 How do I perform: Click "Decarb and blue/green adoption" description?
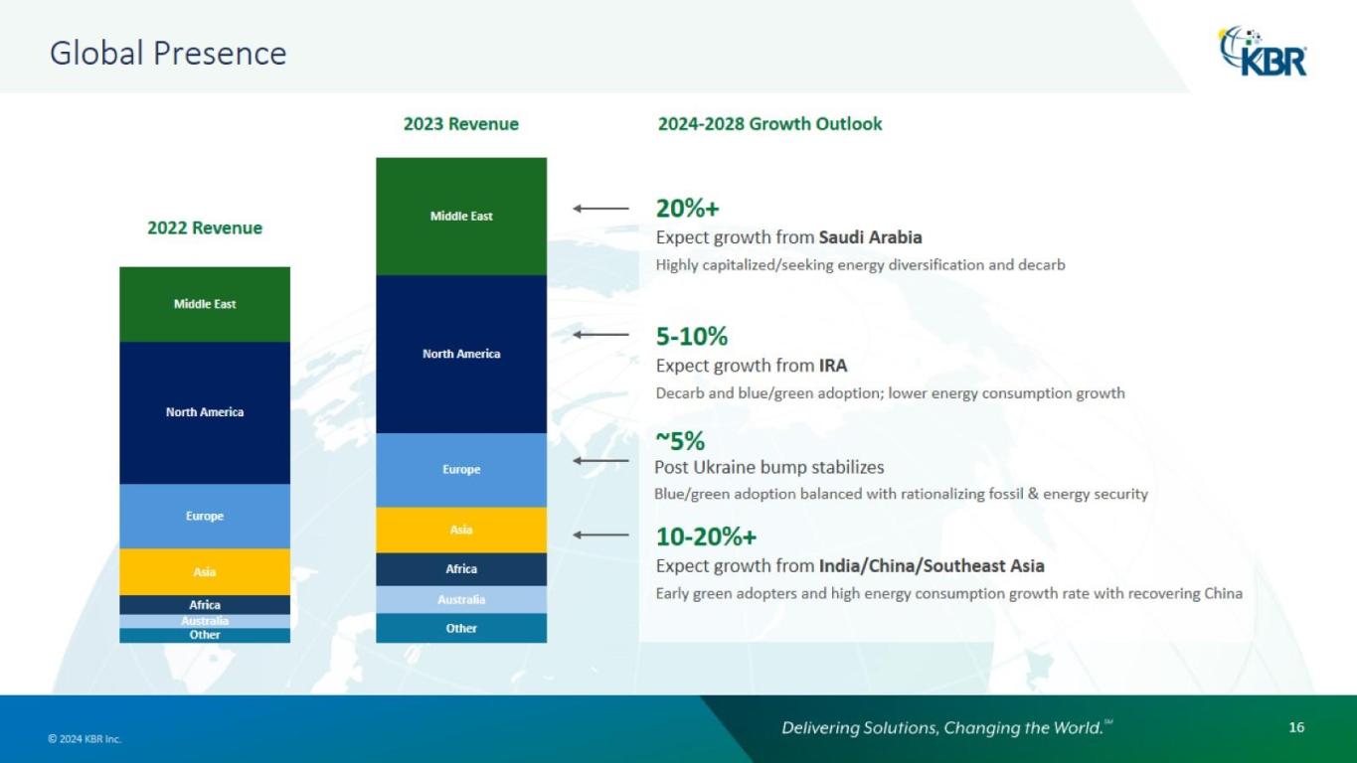tap(891, 393)
